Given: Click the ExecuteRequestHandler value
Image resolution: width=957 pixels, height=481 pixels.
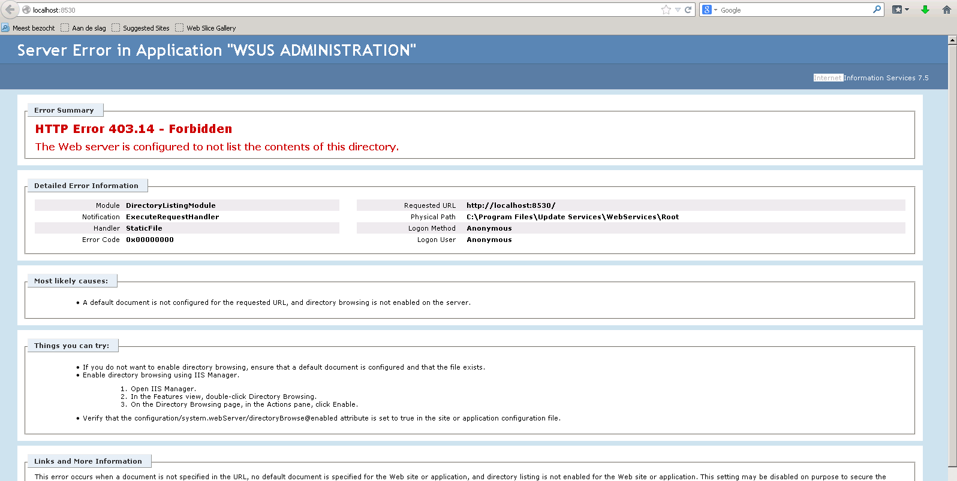Looking at the screenshot, I should [173, 217].
